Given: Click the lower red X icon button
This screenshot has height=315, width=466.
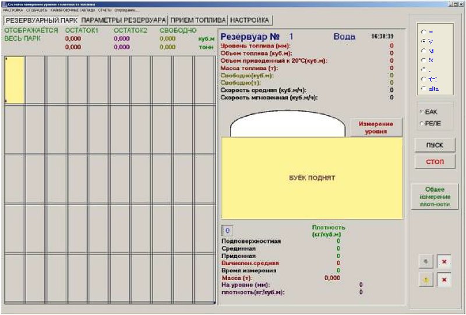Looking at the screenshot, I should [444, 280].
